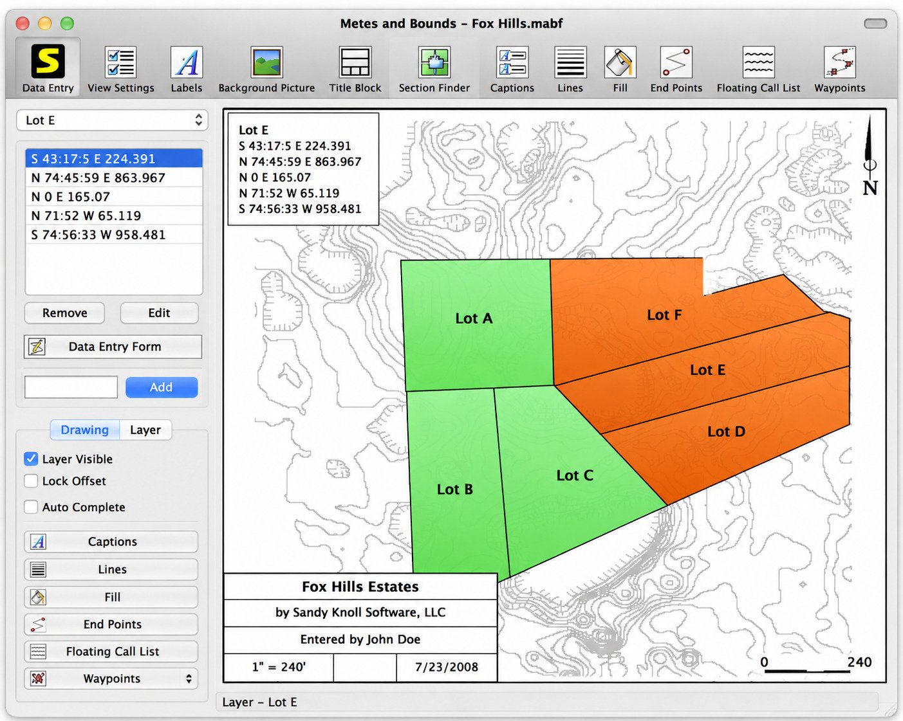This screenshot has width=903, height=721.
Task: Click the sidebar End Points icon
Action: pyautogui.click(x=38, y=624)
